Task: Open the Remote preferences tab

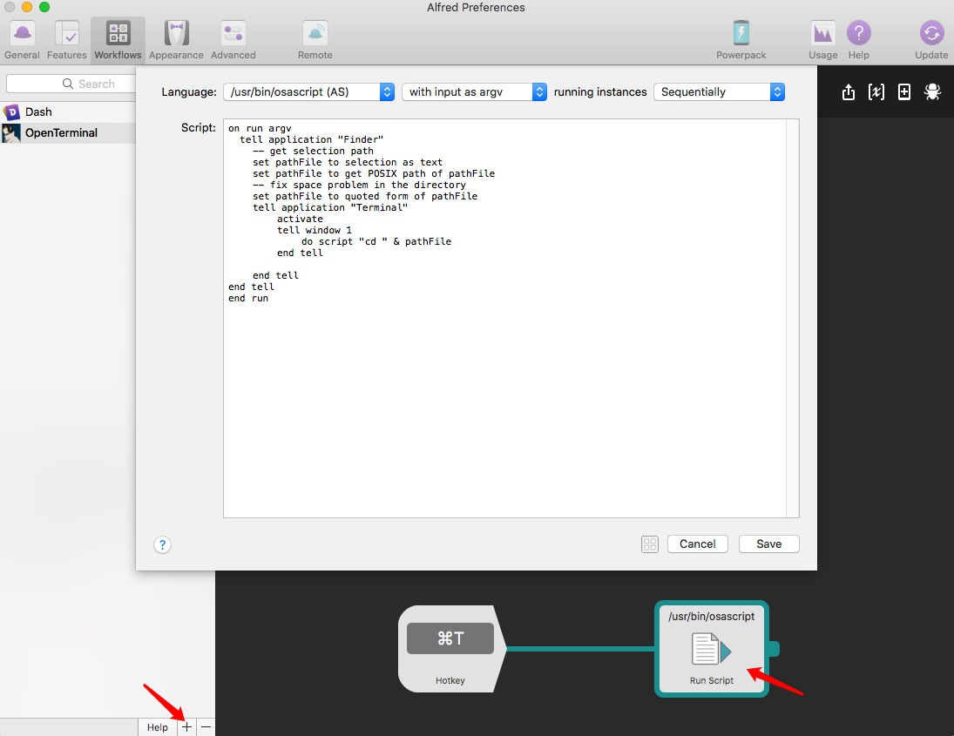Action: pyautogui.click(x=315, y=40)
